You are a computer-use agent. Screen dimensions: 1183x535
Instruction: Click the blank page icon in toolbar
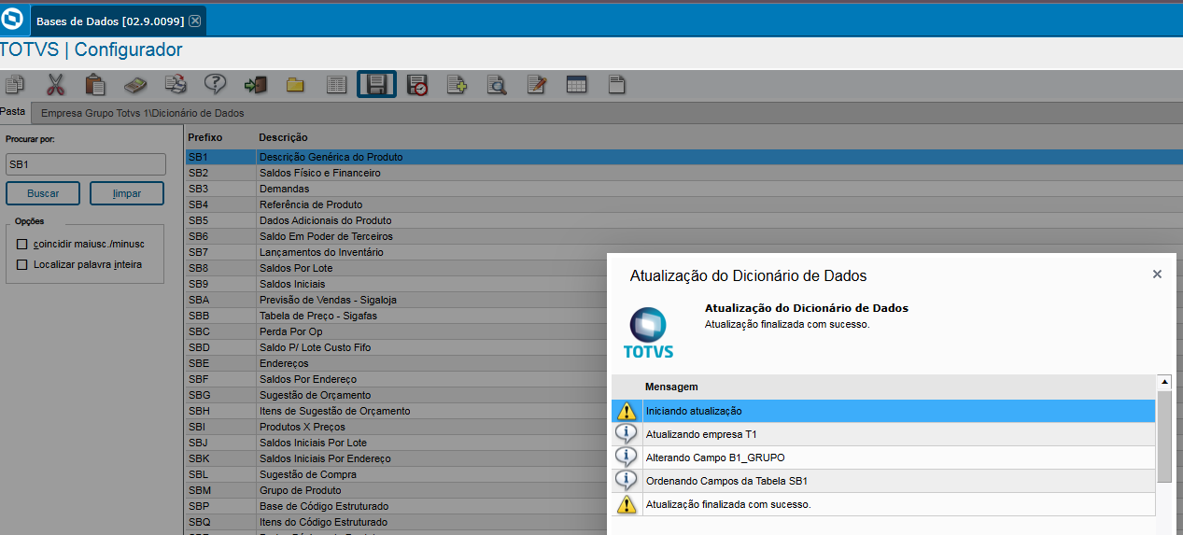[616, 85]
